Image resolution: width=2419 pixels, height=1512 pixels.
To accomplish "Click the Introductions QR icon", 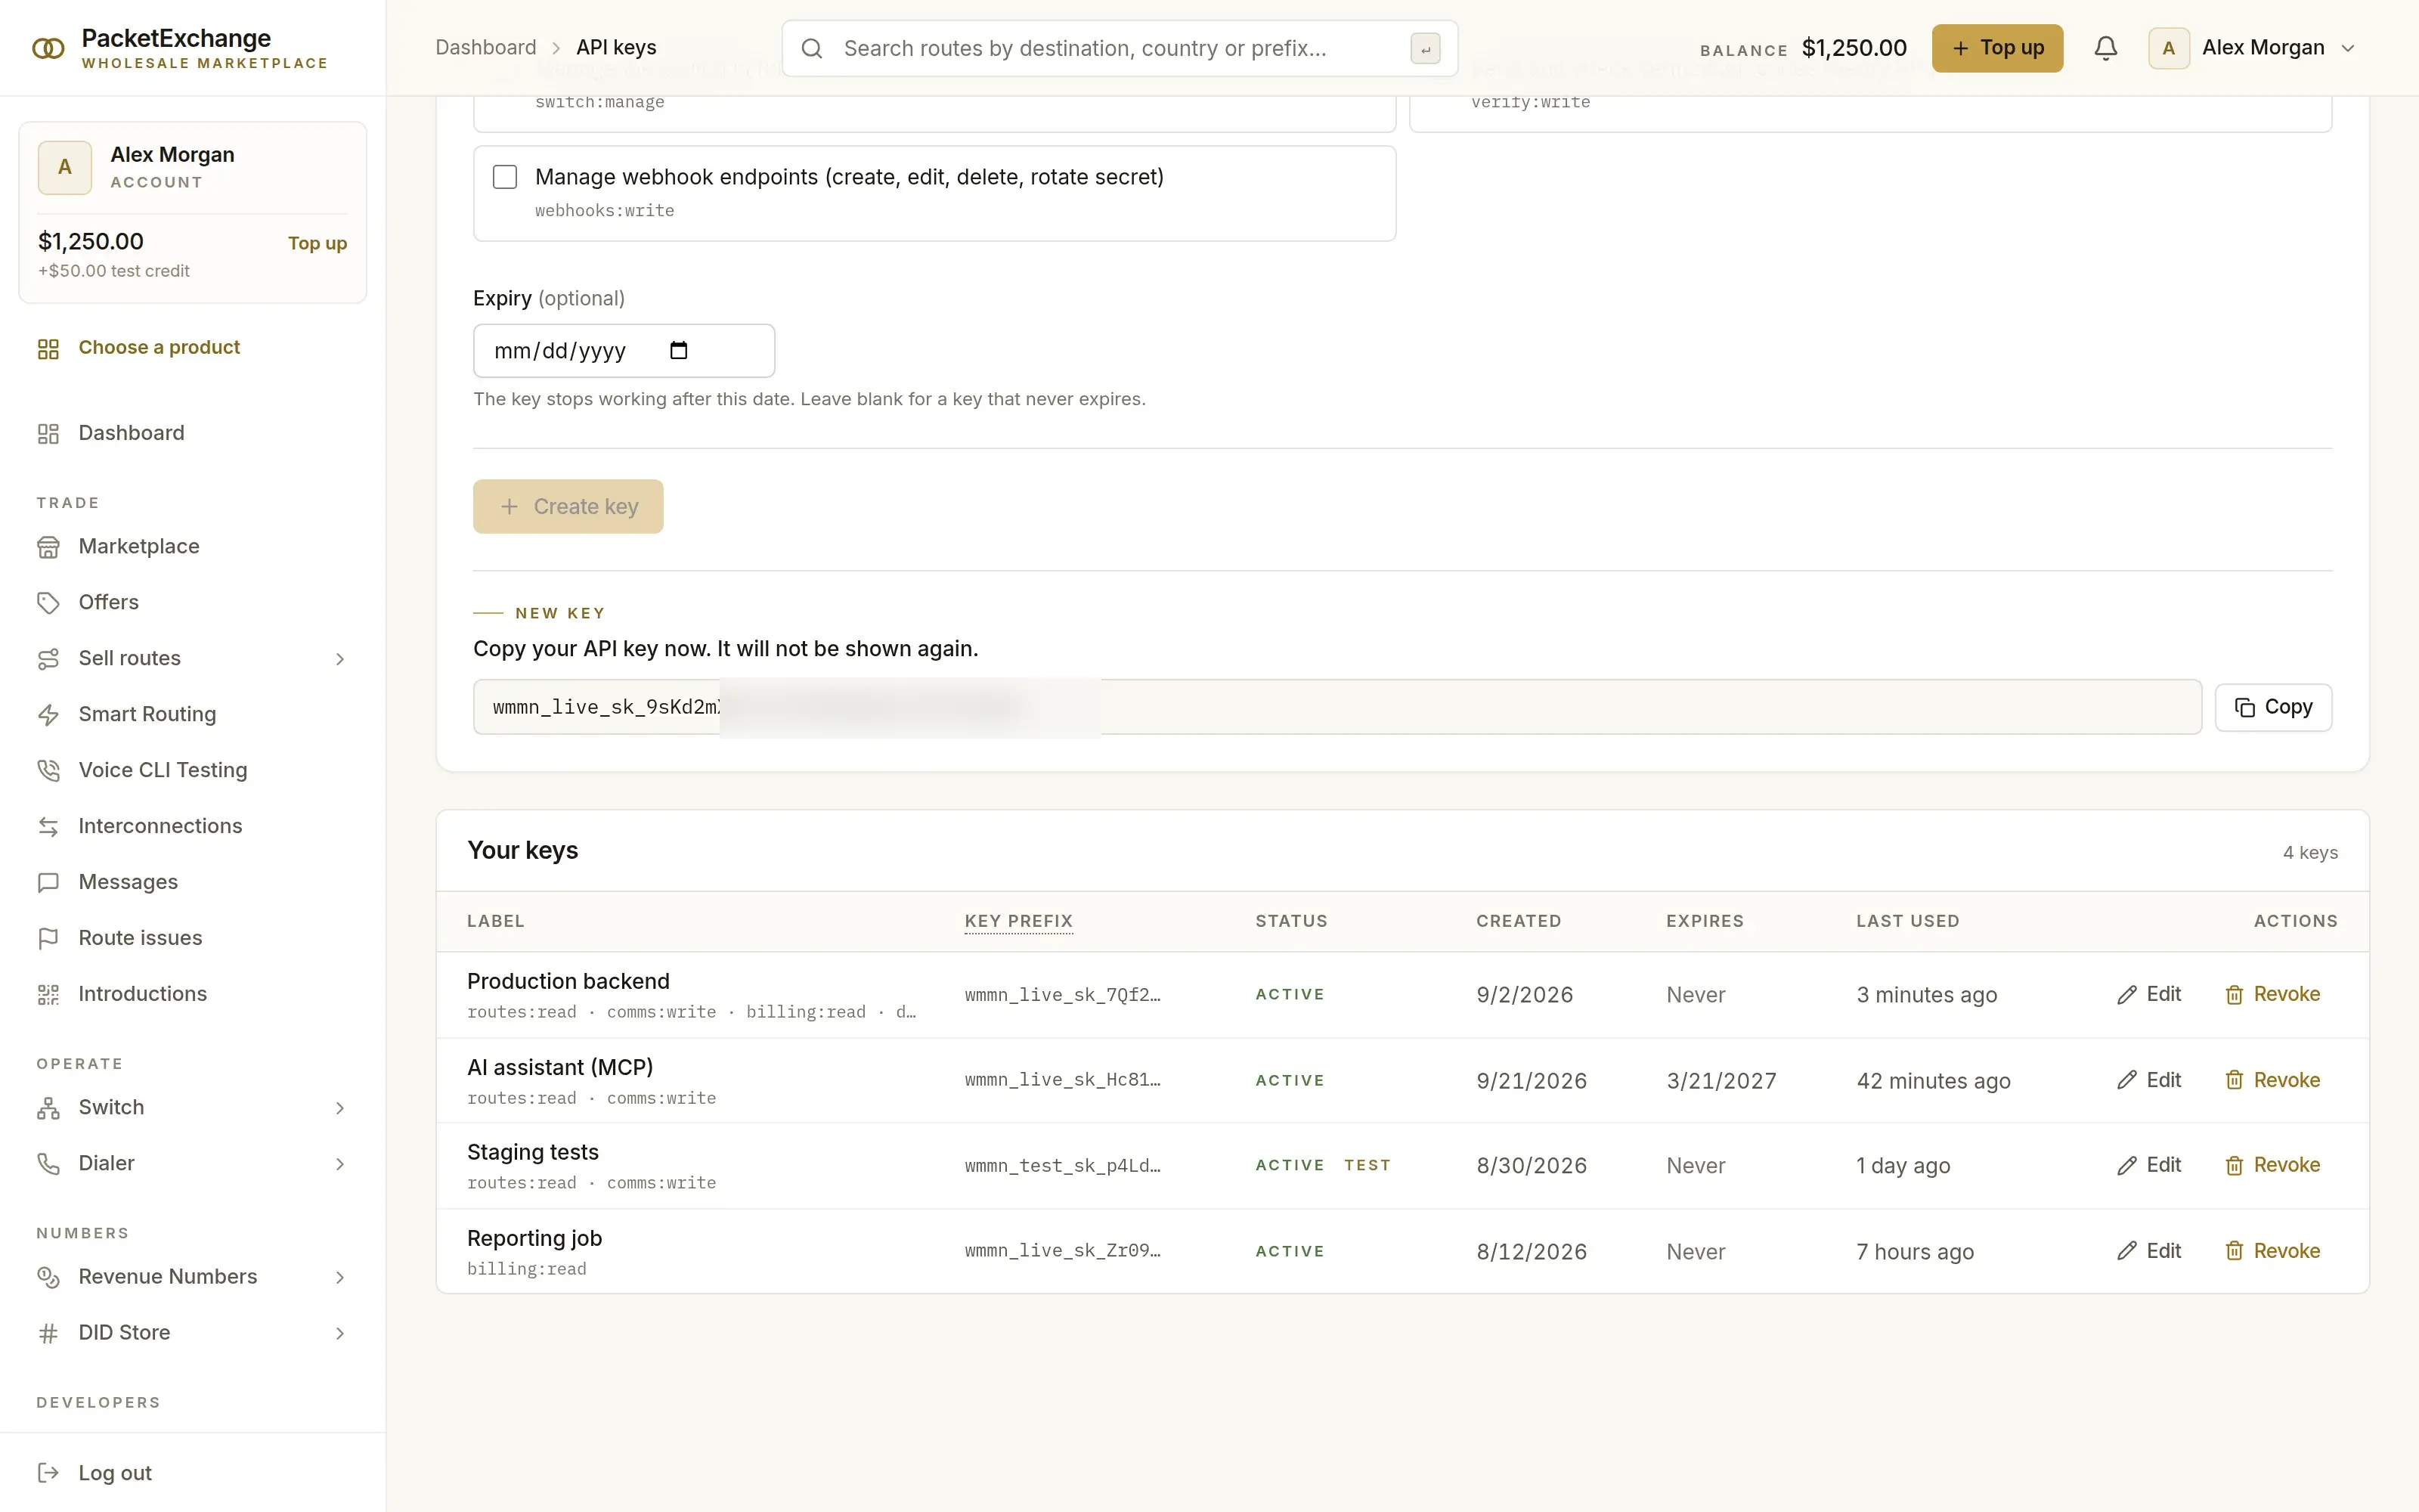I will click(48, 995).
